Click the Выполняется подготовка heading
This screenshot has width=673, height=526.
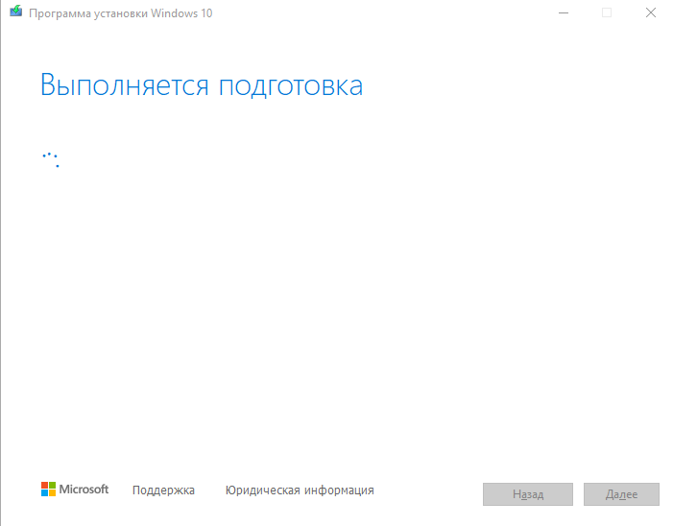[x=202, y=85]
